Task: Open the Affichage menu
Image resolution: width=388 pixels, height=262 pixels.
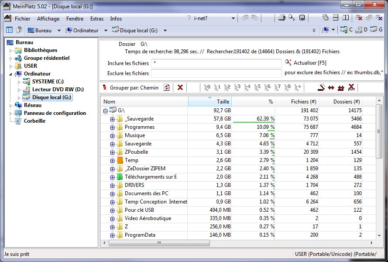Action: click(48, 19)
